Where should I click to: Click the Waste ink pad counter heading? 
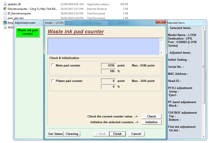tap(76, 32)
